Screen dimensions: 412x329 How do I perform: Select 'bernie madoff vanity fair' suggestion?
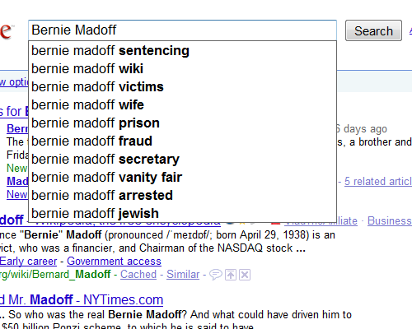pyautogui.click(x=182, y=178)
